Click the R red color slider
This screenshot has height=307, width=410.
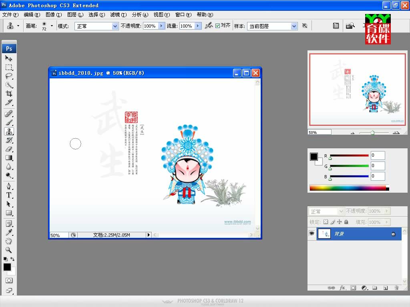349,156
